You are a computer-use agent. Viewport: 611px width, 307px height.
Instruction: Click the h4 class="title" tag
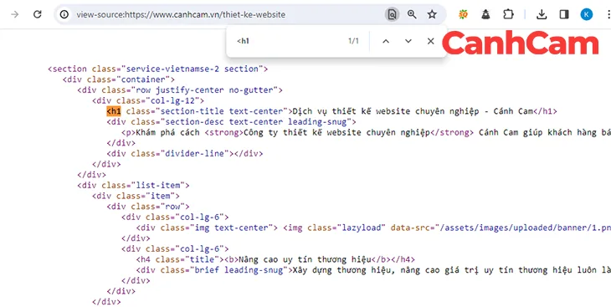(x=180, y=259)
